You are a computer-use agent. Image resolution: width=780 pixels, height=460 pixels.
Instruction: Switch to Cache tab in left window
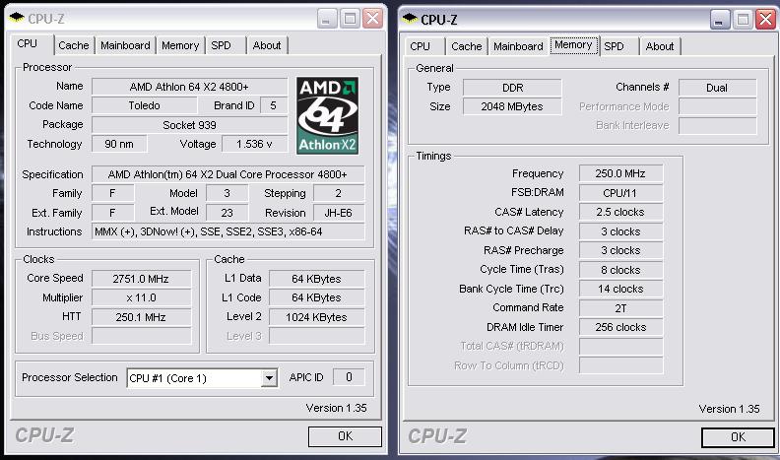coord(74,45)
